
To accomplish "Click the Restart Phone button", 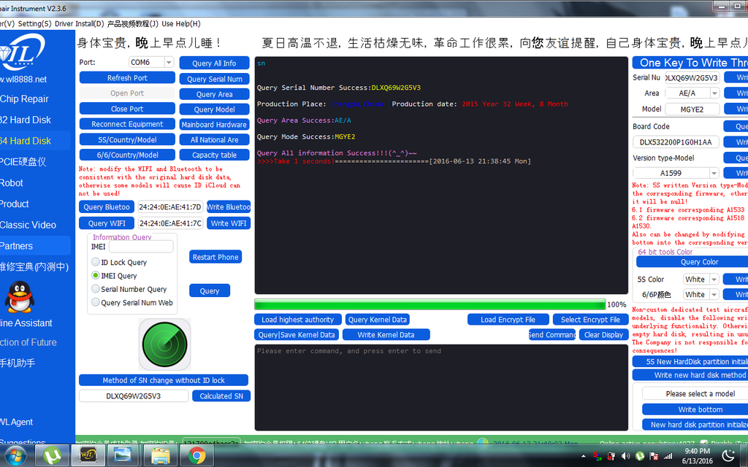I will [215, 257].
